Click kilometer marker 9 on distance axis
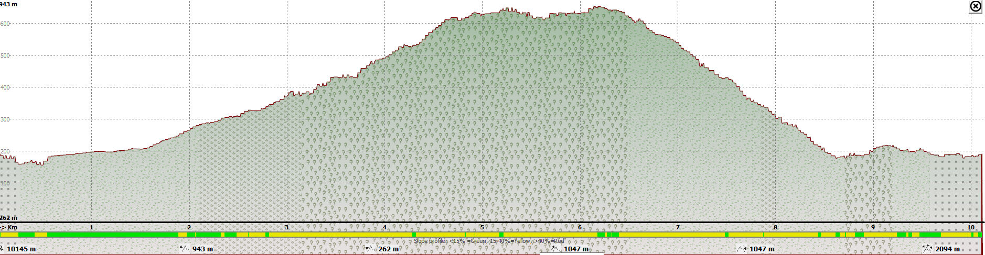 tap(873, 227)
